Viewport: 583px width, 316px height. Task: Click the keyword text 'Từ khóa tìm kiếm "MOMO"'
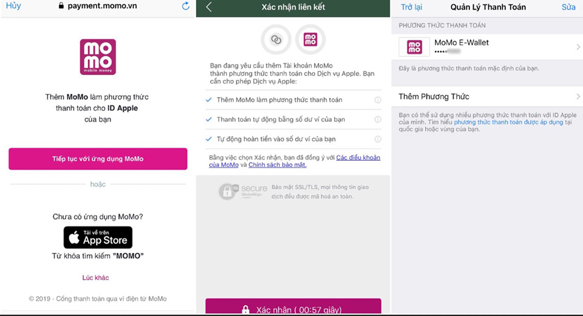click(98, 256)
